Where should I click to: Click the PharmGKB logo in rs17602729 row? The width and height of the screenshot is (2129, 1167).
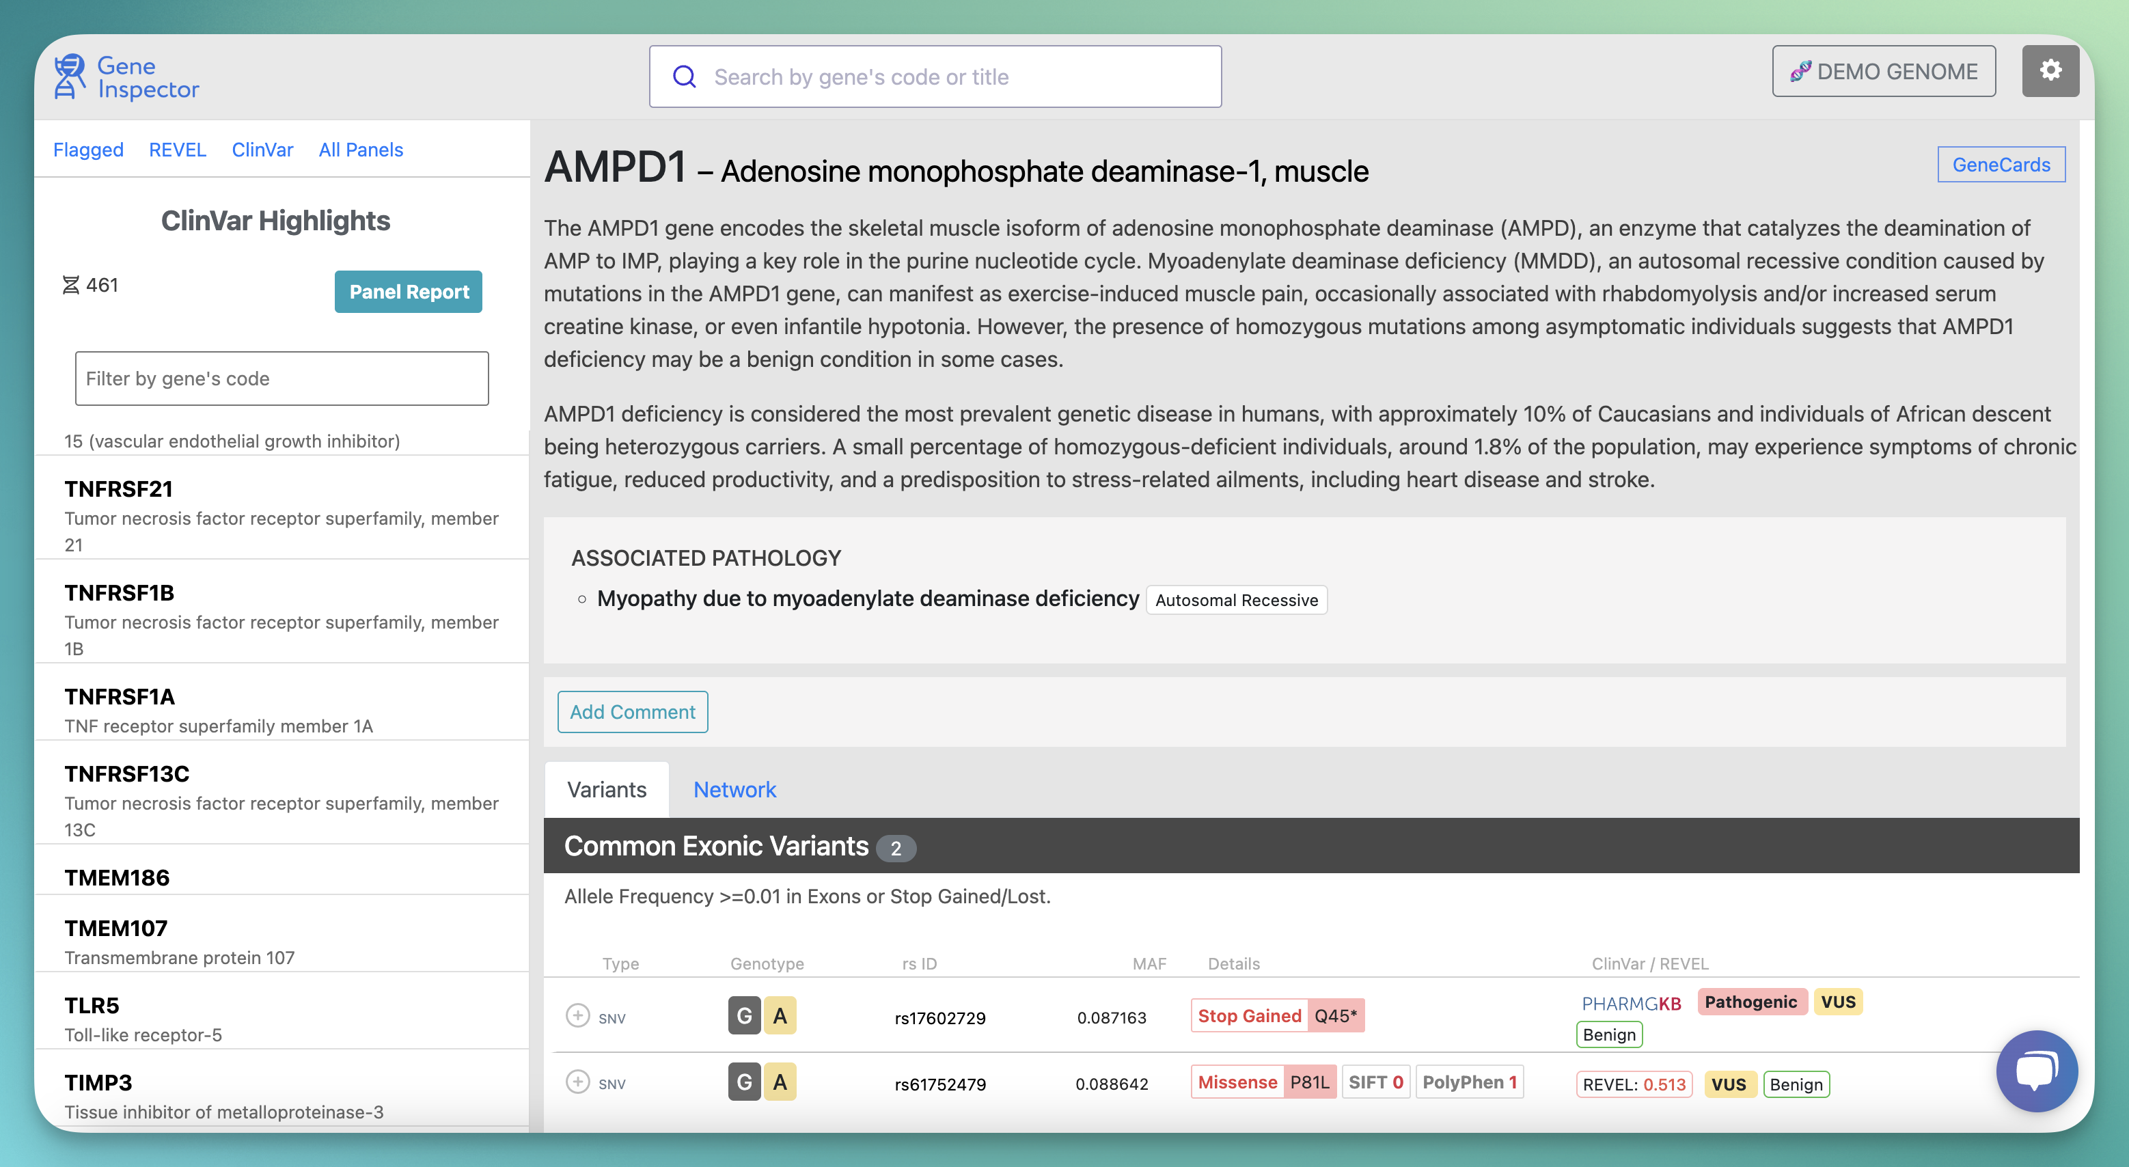(x=1631, y=1003)
